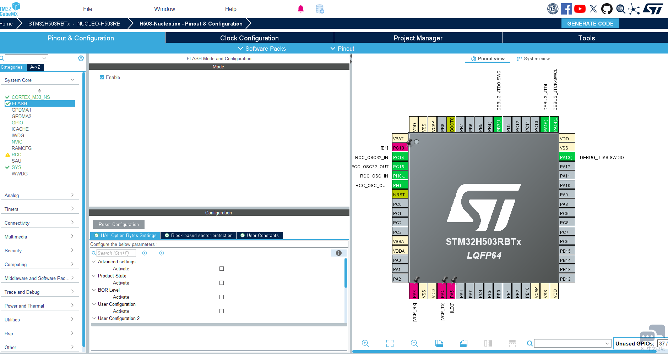Open the ST community network icon
668x354 pixels.
point(634,9)
